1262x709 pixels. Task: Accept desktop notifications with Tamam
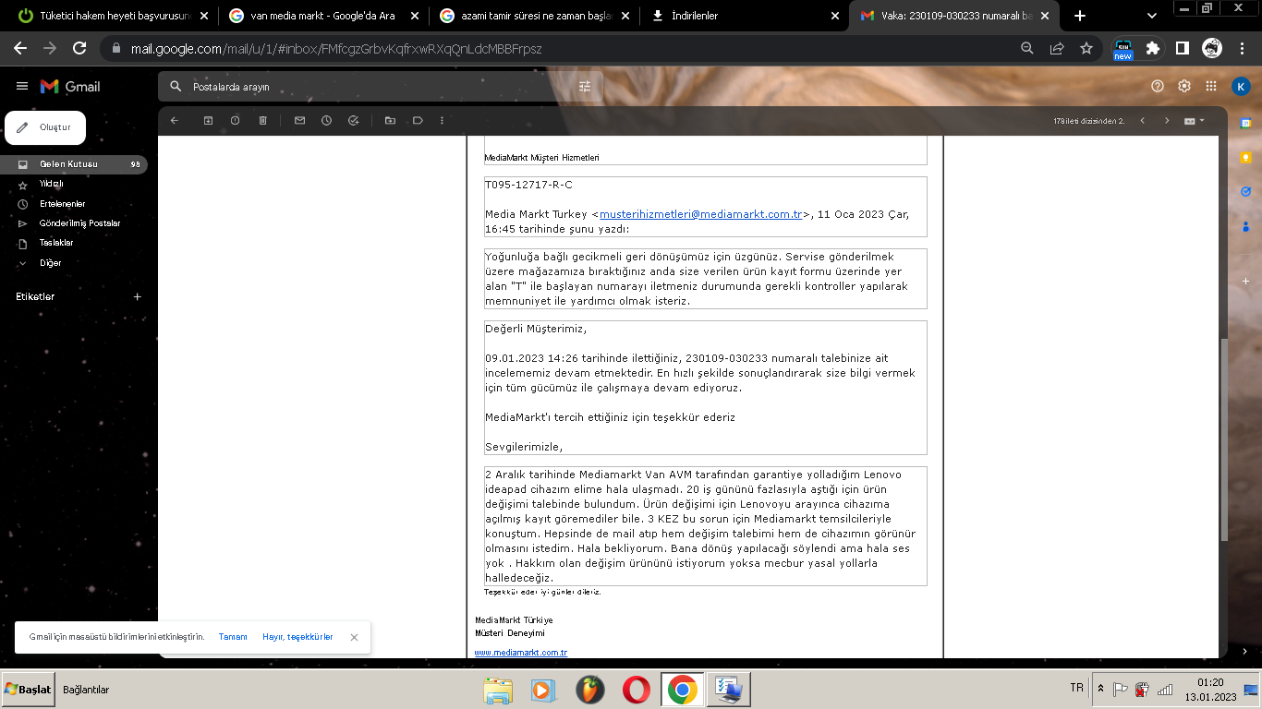click(x=233, y=637)
